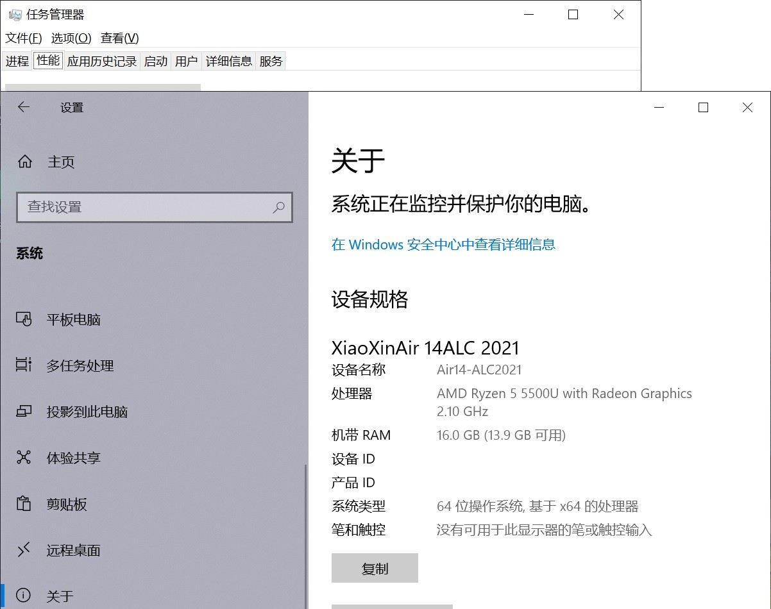The height and width of the screenshot is (609, 771).
Task: Click the 设置 window title text
Action: (x=72, y=107)
